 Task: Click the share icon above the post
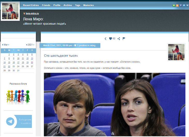119,39
